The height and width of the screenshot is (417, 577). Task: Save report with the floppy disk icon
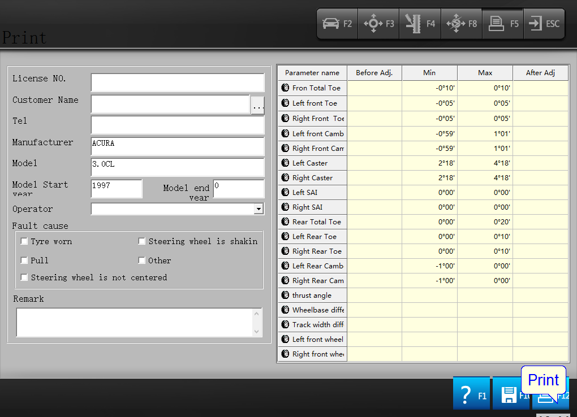pos(509,395)
